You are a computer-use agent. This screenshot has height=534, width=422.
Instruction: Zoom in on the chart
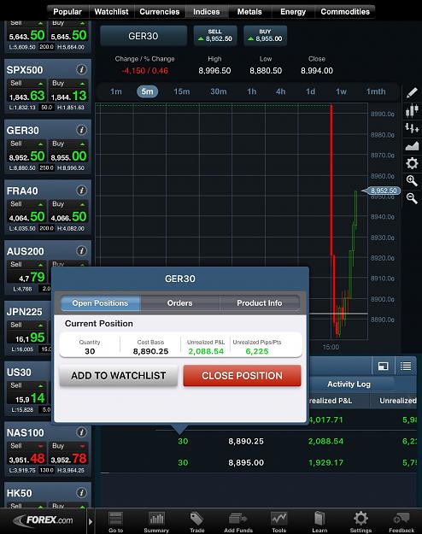[x=412, y=180]
